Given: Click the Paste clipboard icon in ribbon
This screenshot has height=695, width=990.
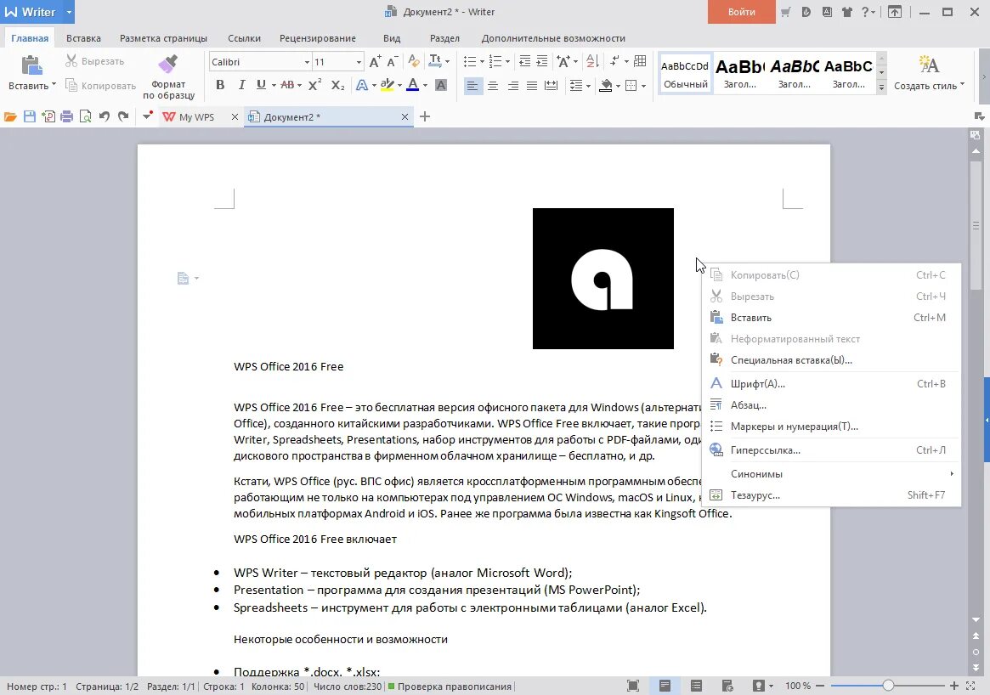Looking at the screenshot, I should (x=31, y=65).
